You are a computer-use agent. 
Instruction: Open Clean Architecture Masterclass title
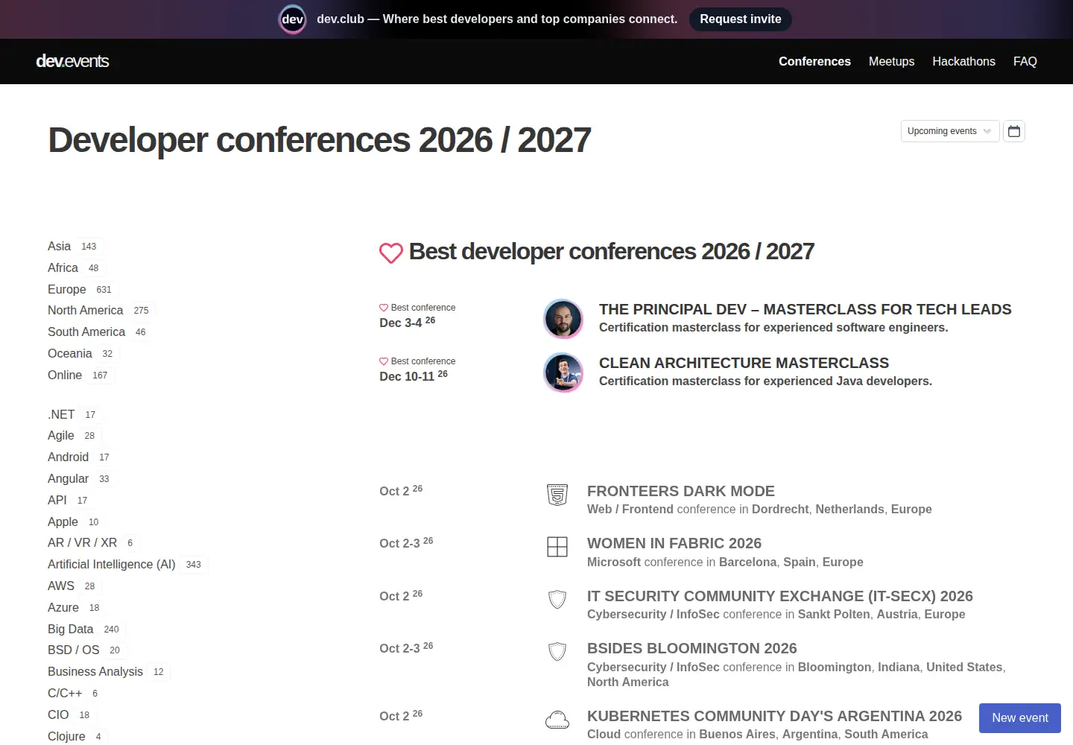click(744, 363)
